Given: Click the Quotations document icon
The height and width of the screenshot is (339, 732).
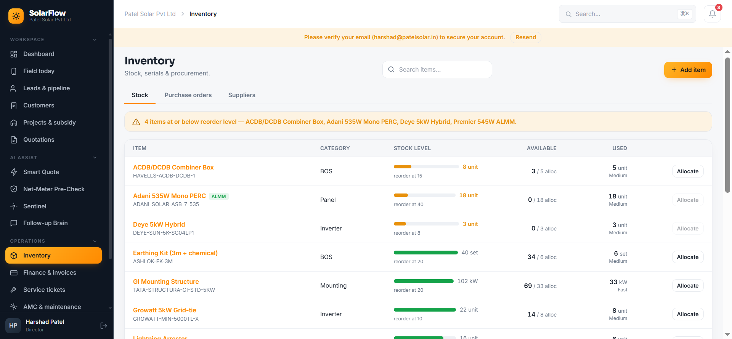Looking at the screenshot, I should tap(14, 140).
